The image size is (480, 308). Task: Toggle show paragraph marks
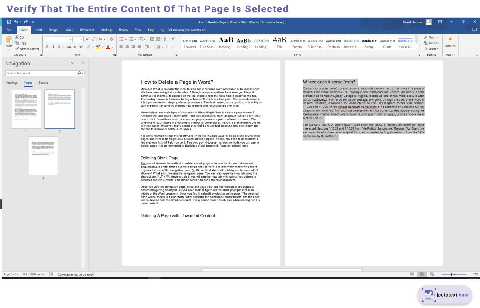[x=173, y=39]
